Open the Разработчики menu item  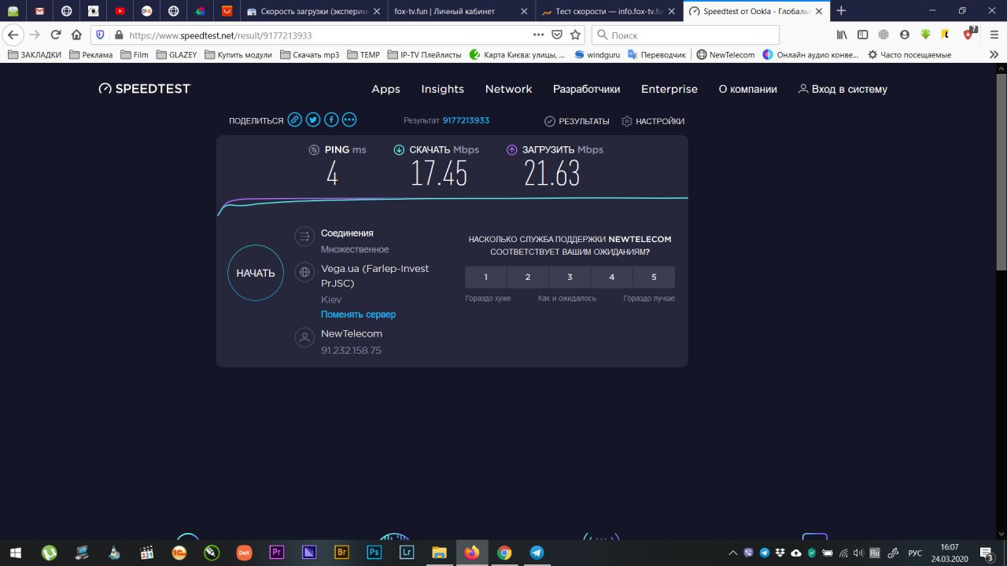(586, 89)
